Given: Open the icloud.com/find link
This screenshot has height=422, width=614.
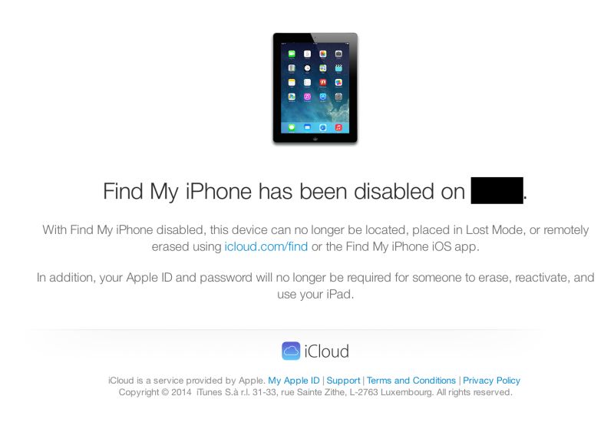Looking at the screenshot, I should point(266,246).
